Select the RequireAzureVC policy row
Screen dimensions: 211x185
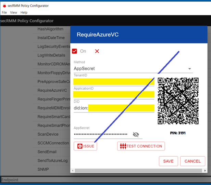pyautogui.click(x=52, y=90)
